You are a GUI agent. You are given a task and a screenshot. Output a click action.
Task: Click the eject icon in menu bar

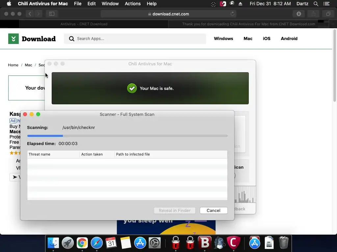(x=240, y=4)
